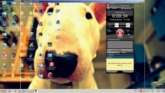Adjust the volume slider under the speaker icon
The height and width of the screenshot is (93, 165).
[128, 34]
